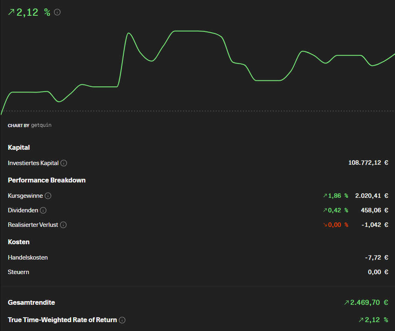This screenshot has width=395, height=331.
Task: Click the Kursgewinne amount 2.020,41 €
Action: [x=372, y=196]
